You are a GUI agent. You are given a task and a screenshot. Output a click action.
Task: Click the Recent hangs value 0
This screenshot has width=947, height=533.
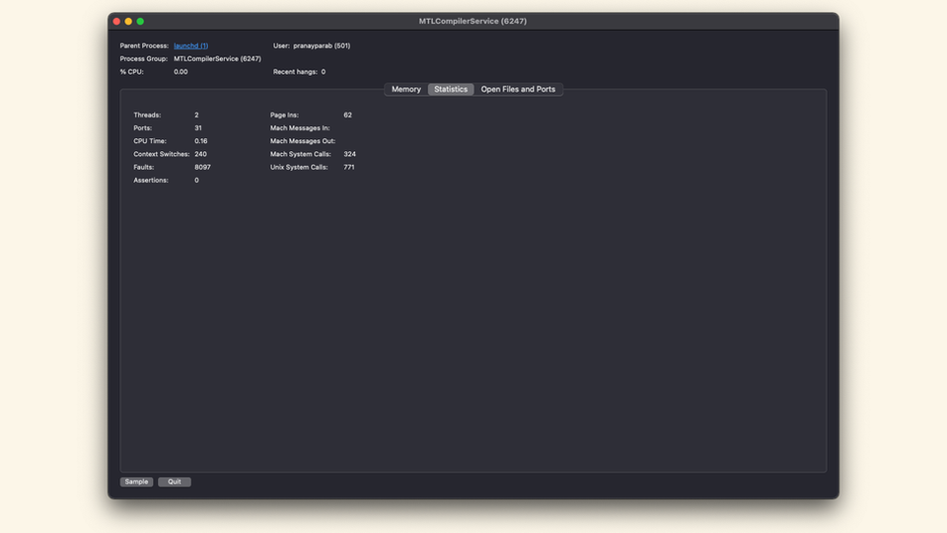point(324,72)
